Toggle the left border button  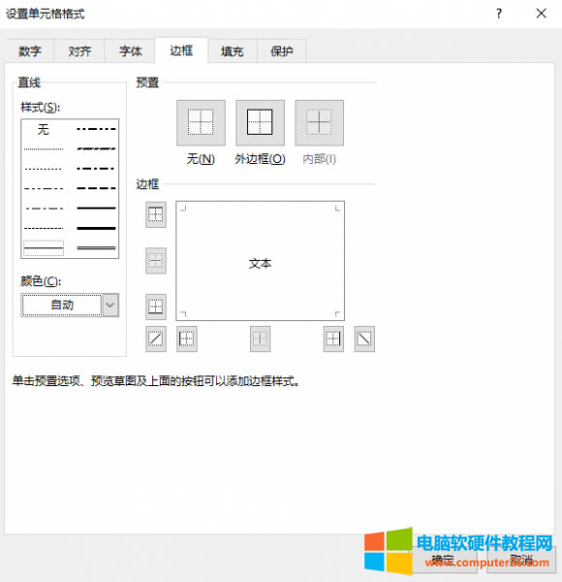186,339
